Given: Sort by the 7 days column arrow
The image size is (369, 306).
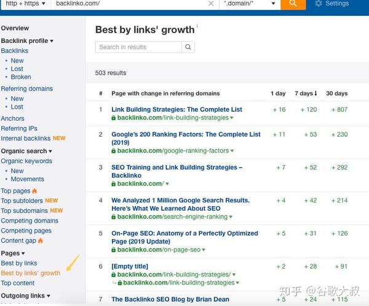Looking at the screenshot, I should coord(315,93).
